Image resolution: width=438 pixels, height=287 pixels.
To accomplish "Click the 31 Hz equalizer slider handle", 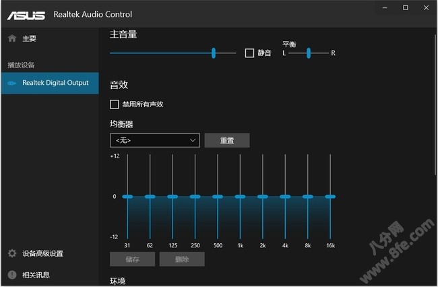I will click(127, 197).
